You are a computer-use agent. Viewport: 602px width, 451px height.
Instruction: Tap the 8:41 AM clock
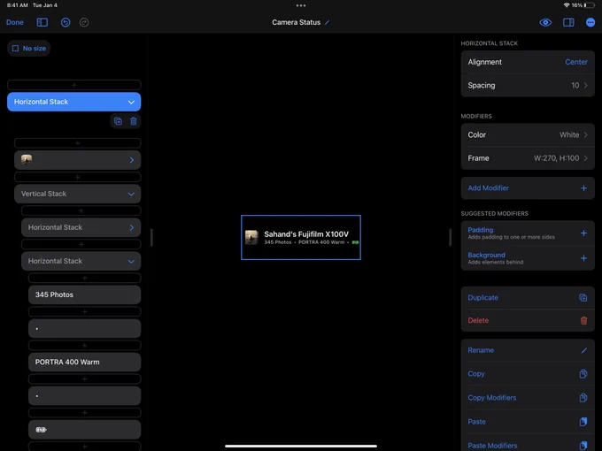tap(18, 5)
